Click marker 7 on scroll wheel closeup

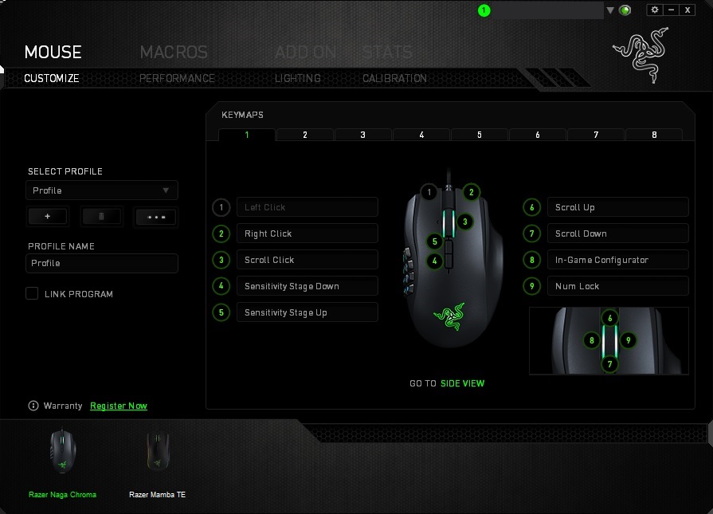coord(609,364)
